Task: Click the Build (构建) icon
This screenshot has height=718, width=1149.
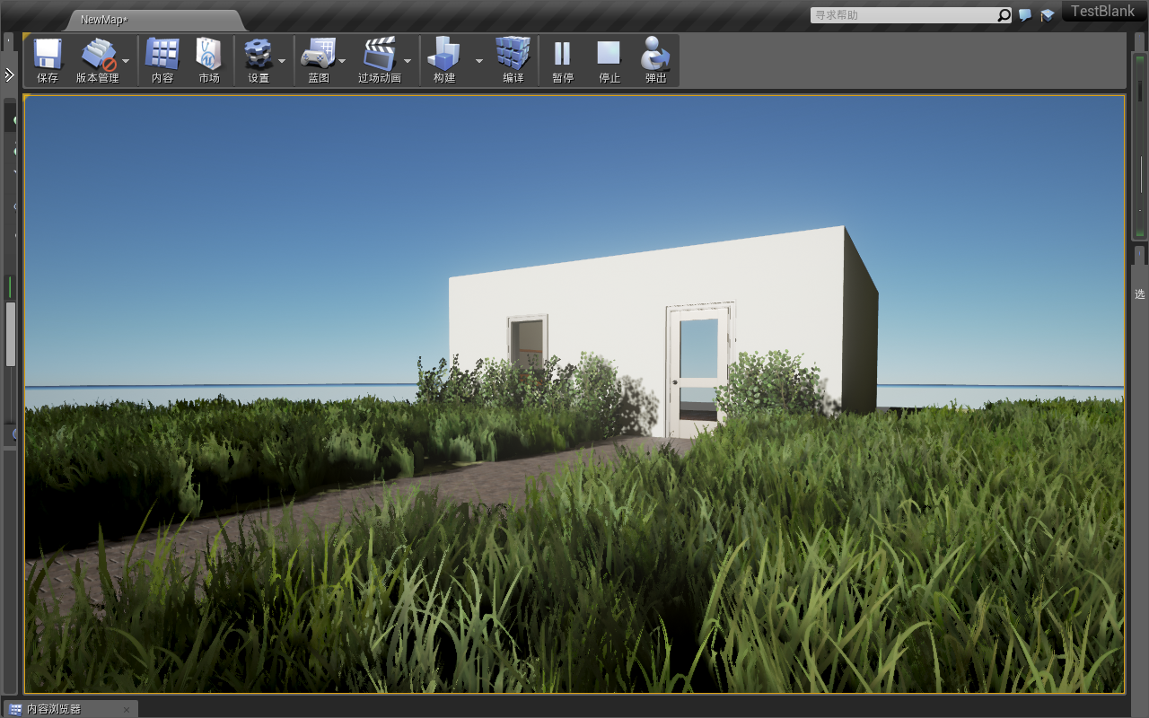Action: [444, 56]
